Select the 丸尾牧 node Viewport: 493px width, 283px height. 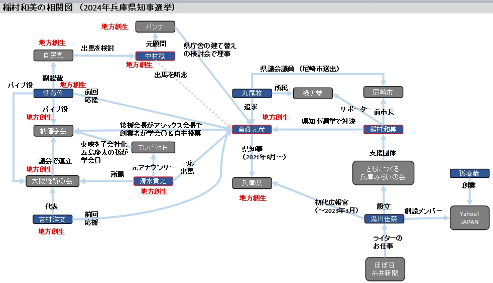pos(252,93)
